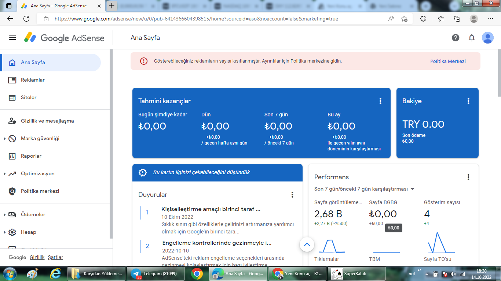This screenshot has width=501, height=281.
Task: Open the Engelleme kontrollerinde gezinmeyle announcement
Action: pos(217,243)
